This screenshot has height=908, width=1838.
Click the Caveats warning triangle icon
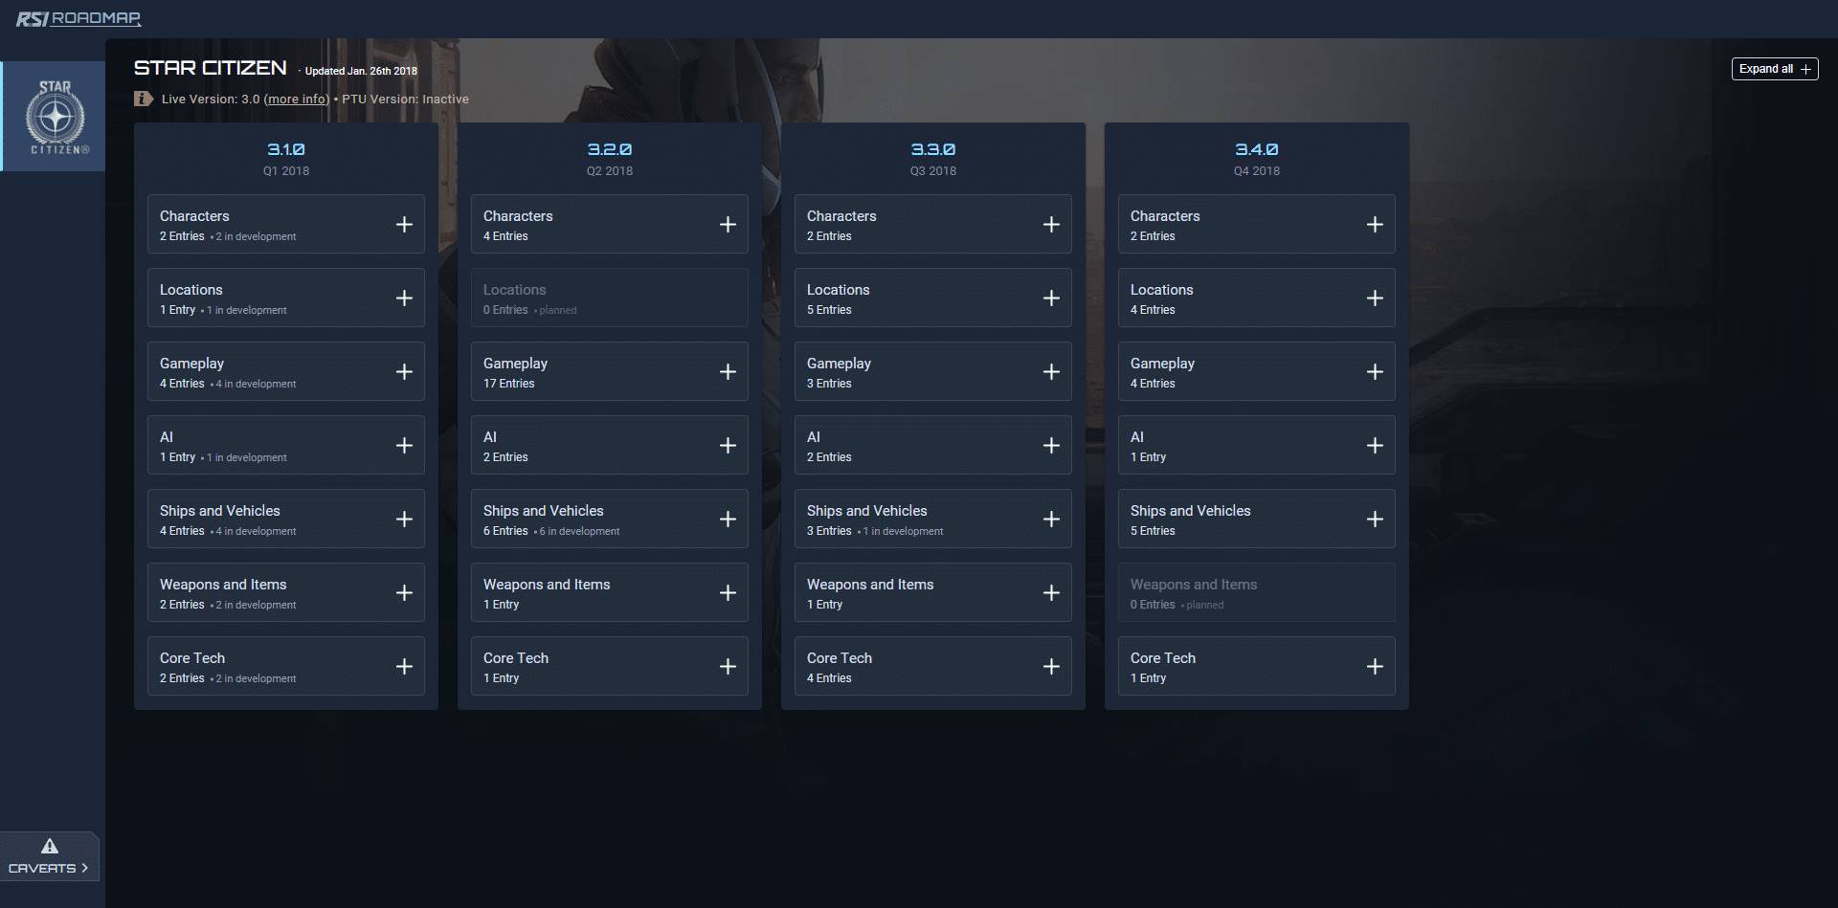click(50, 846)
